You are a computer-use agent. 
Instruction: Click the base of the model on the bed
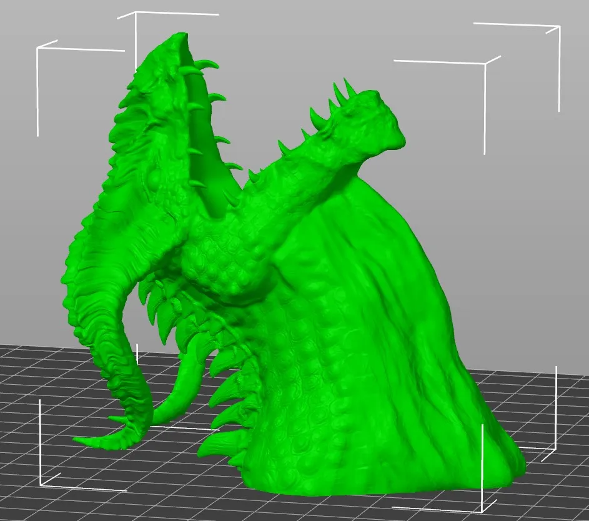[x=375, y=481]
